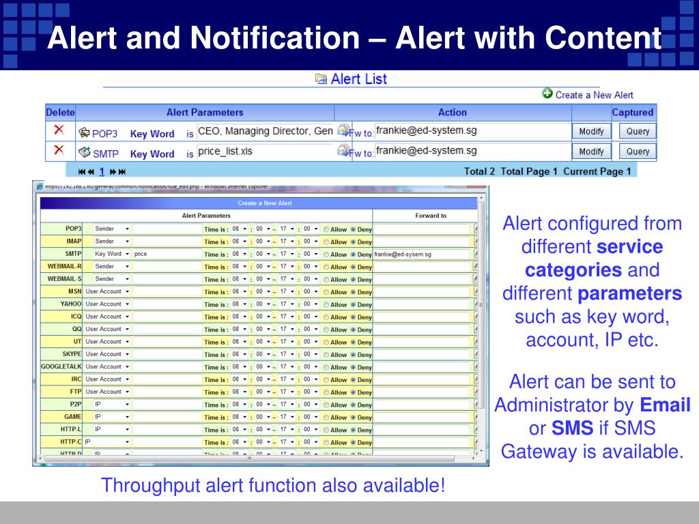This screenshot has height=524, width=699.
Task: Open address book icon in POP3 forward row
Action: pyautogui.click(x=476, y=229)
